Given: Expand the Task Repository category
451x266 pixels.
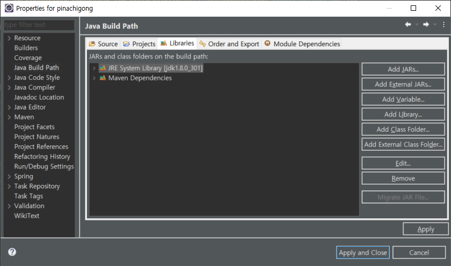Looking at the screenshot, I should click(x=9, y=186).
